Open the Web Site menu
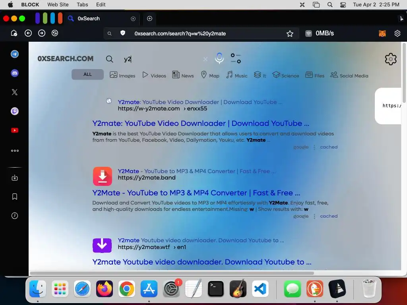The height and width of the screenshot is (305, 407). coord(58,4)
